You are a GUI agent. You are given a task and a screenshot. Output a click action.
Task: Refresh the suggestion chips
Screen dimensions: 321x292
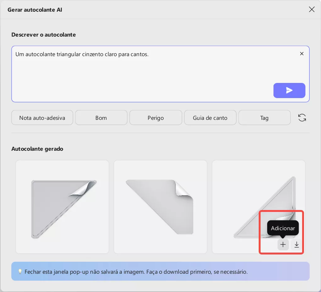click(302, 118)
